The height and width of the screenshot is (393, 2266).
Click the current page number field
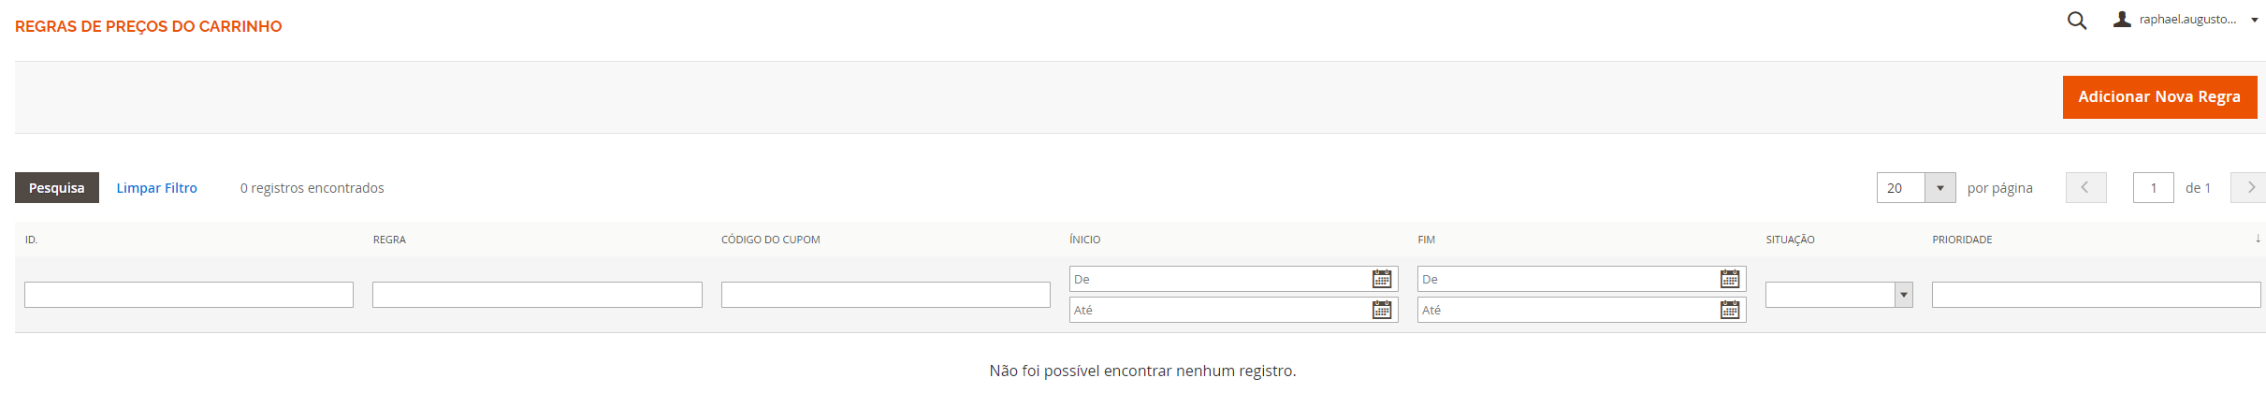(2153, 188)
